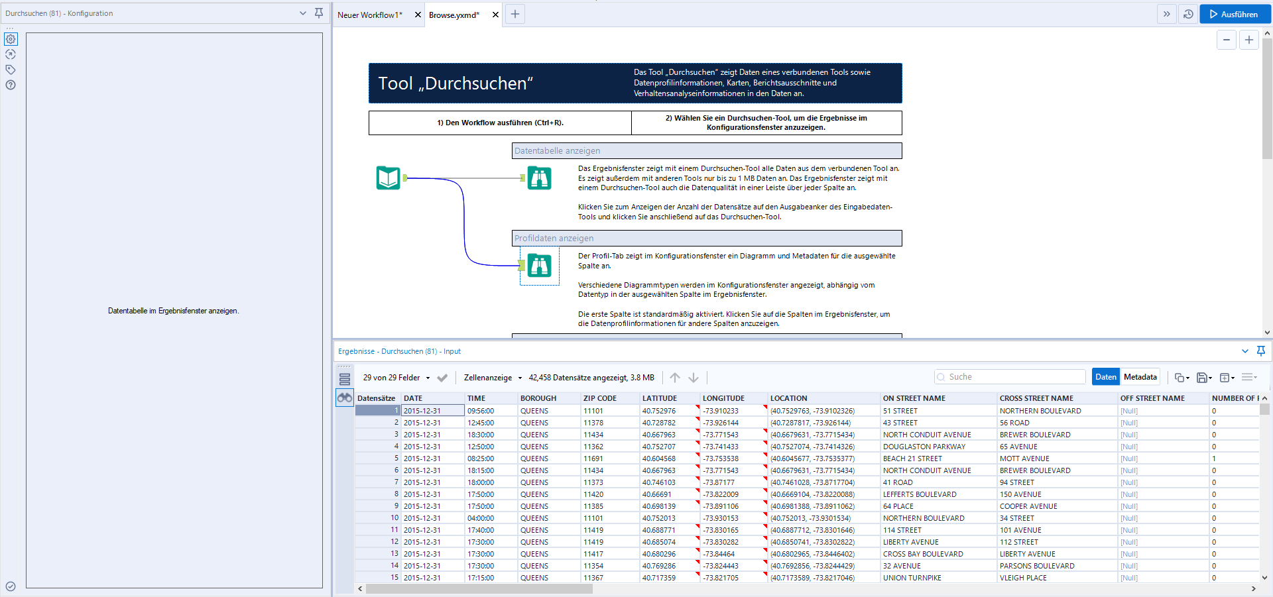The image size is (1273, 597).
Task: Switch to the Neuer Workflow1 tab
Action: pos(370,15)
